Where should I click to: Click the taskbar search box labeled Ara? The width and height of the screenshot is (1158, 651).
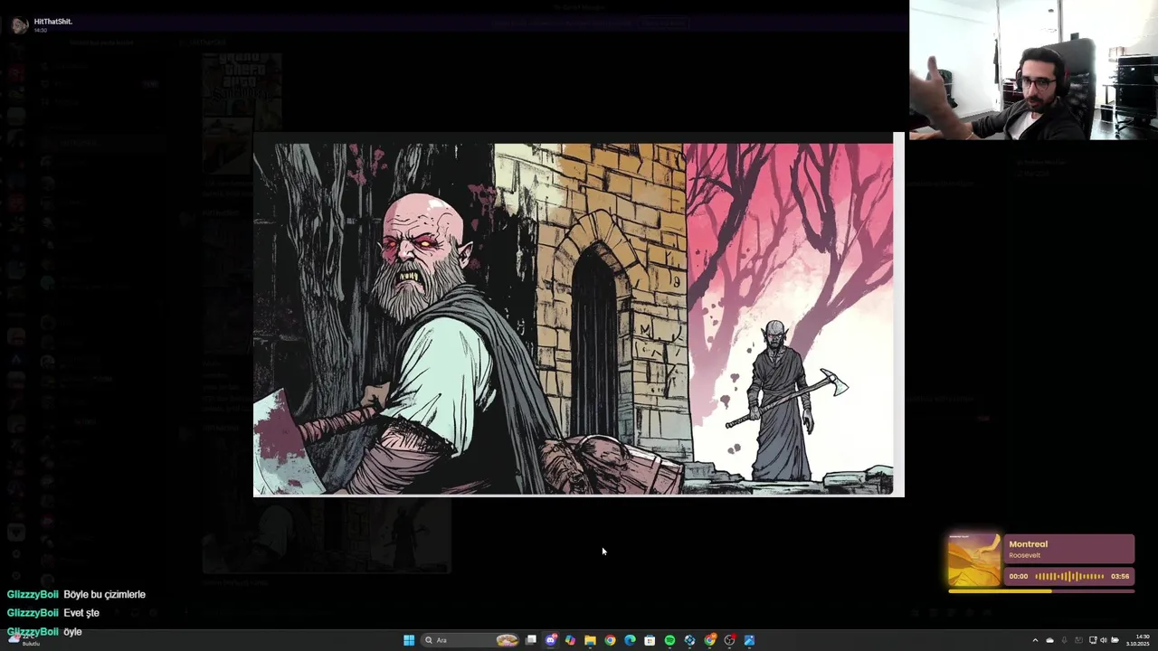(470, 640)
